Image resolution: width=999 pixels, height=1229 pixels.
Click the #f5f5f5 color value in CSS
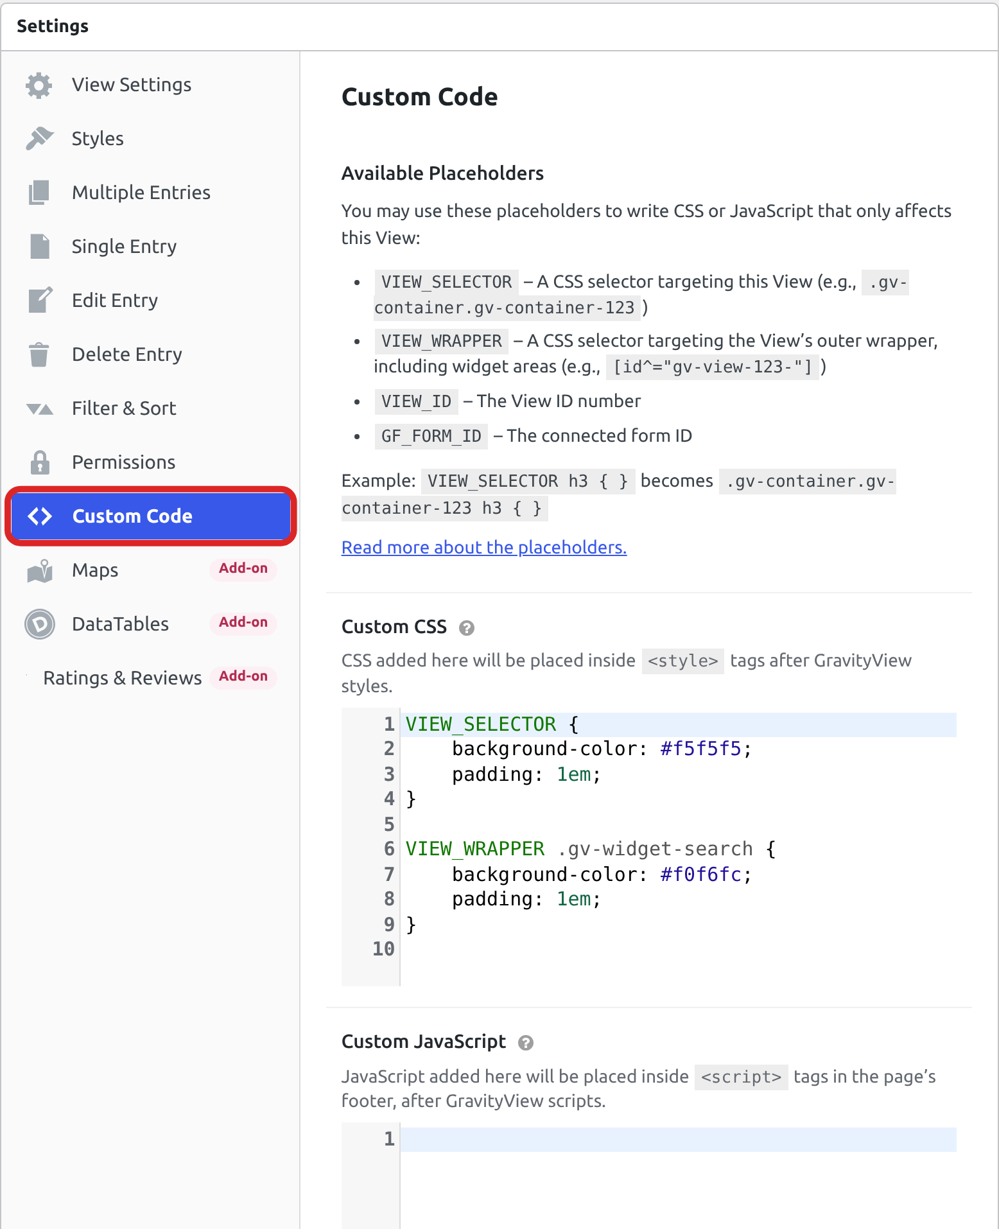(x=701, y=749)
